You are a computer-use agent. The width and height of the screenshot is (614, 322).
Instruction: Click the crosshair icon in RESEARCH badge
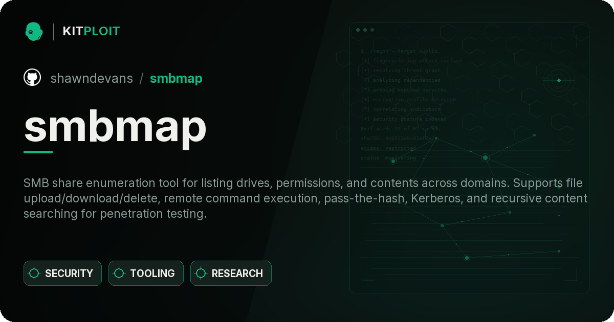point(201,273)
